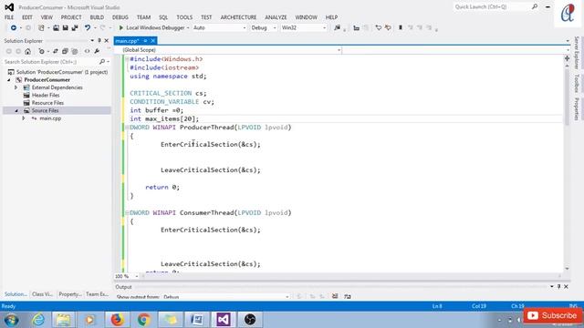Click the uncomment selected lines icon
Image resolution: width=584 pixels, height=328 pixels.
tap(388, 28)
